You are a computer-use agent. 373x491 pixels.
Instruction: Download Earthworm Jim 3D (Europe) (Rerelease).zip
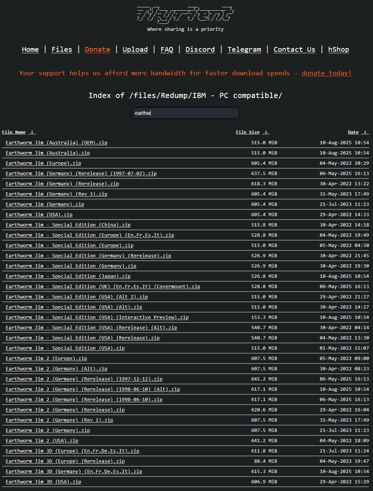click(65, 461)
